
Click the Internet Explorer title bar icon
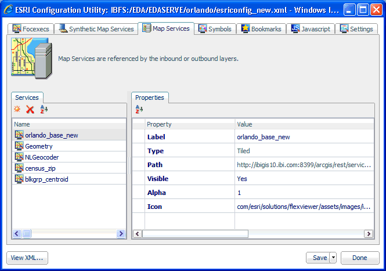(8, 10)
